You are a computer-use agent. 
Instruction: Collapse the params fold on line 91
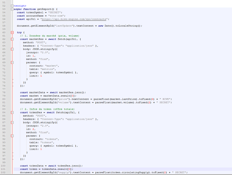[12, 136]
